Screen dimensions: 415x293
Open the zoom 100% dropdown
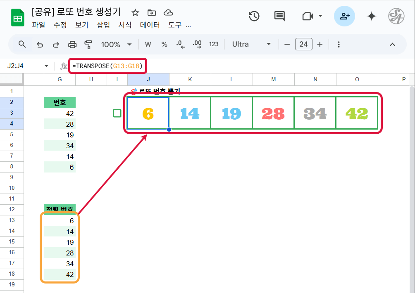(116, 44)
